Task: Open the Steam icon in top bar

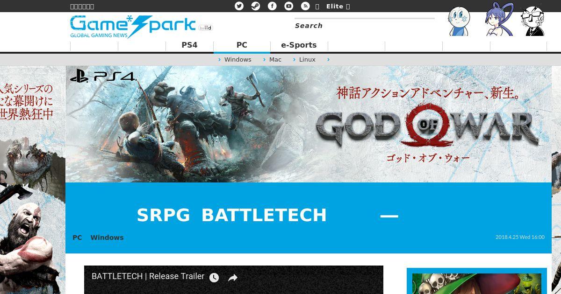Action: (255, 6)
